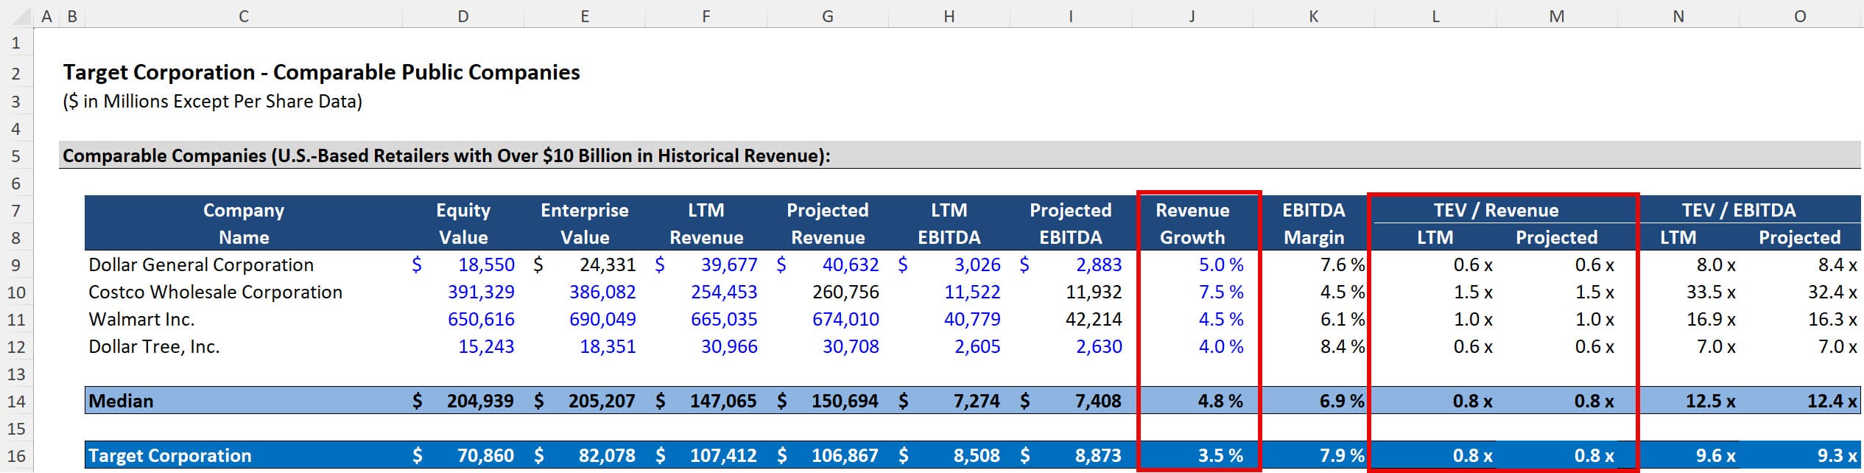Select the Median row label cell
This screenshot has height=473, width=1864.
click(x=122, y=402)
